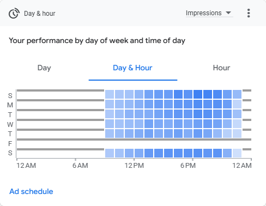The image size is (266, 206).
Task: Open the three-dot more options menu
Action: click(x=249, y=13)
